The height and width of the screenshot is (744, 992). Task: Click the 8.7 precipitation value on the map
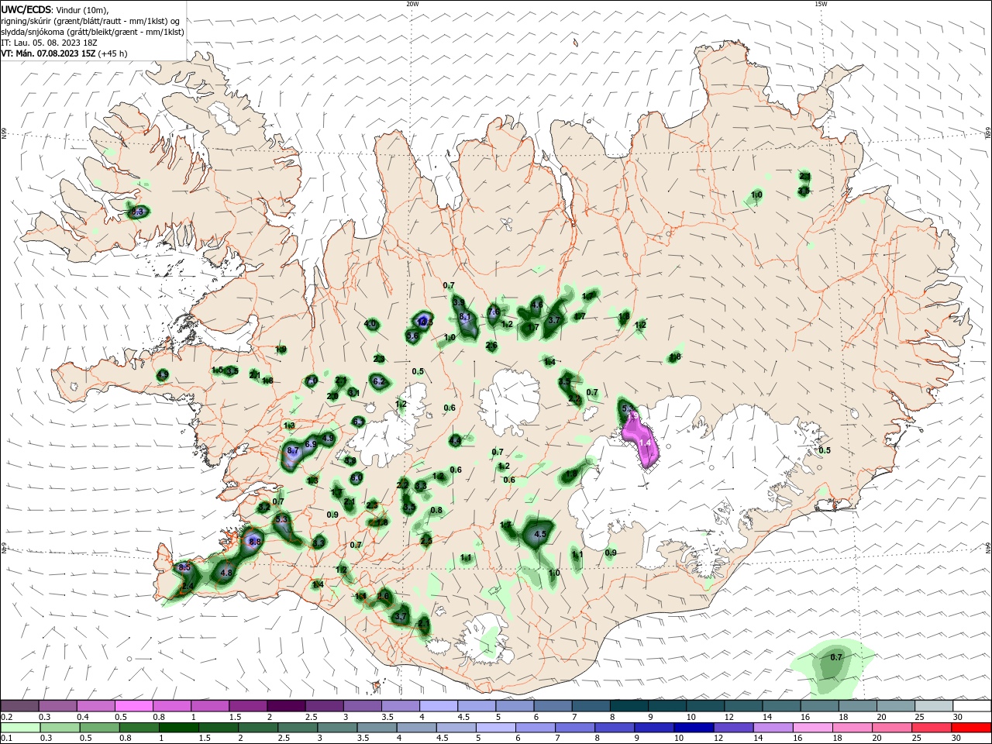coord(293,450)
